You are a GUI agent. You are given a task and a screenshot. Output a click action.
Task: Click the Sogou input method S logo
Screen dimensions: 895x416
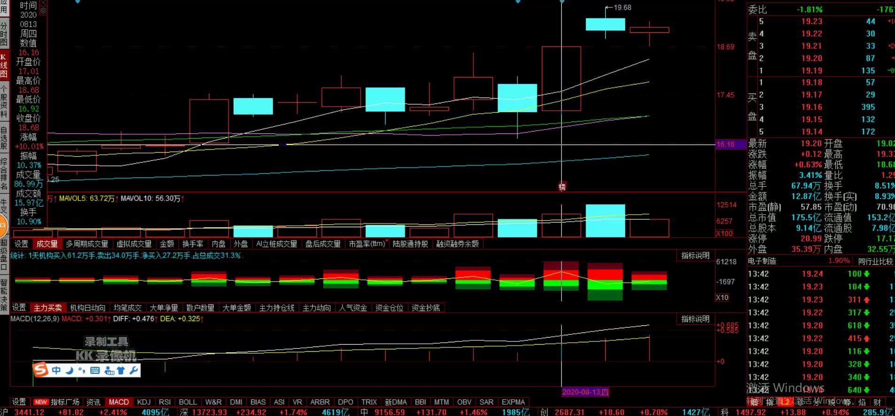(x=41, y=370)
